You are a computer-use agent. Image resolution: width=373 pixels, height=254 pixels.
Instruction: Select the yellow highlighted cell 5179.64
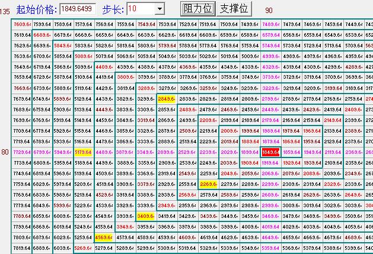click(x=84, y=152)
